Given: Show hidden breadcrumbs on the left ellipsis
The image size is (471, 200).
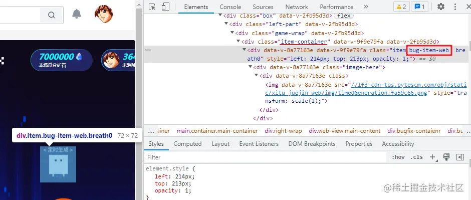Looking at the screenshot, I should click(x=151, y=131).
